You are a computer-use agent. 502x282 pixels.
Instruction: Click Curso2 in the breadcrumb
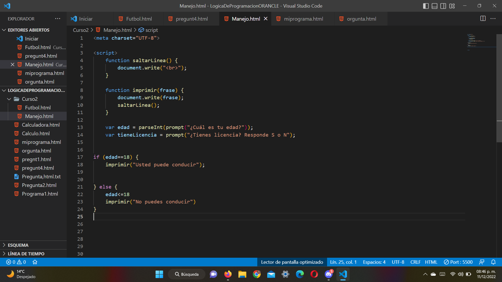81,30
